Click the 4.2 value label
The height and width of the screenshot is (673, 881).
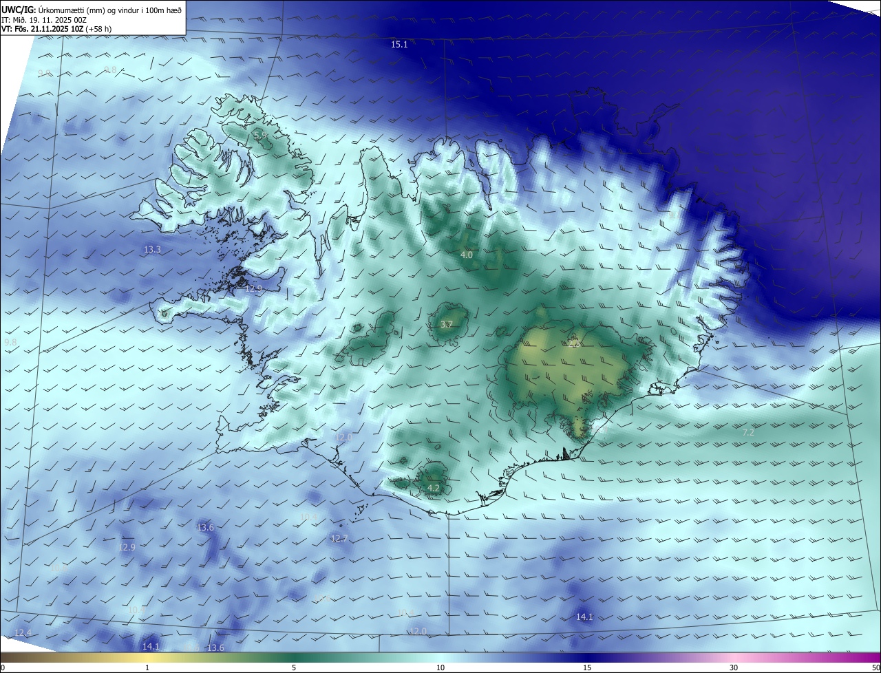(434, 489)
